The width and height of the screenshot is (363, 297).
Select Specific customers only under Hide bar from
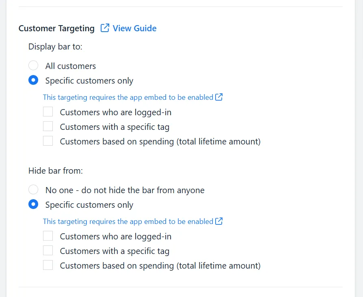tap(33, 204)
